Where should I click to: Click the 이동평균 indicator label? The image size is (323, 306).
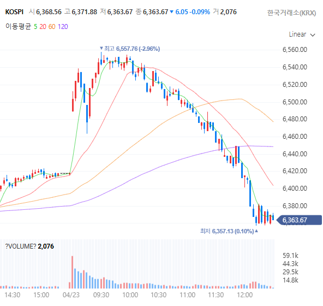click(x=18, y=26)
